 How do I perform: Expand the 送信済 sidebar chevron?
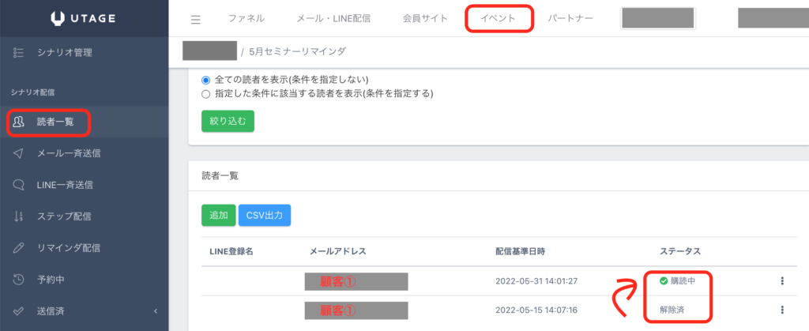coord(156,311)
